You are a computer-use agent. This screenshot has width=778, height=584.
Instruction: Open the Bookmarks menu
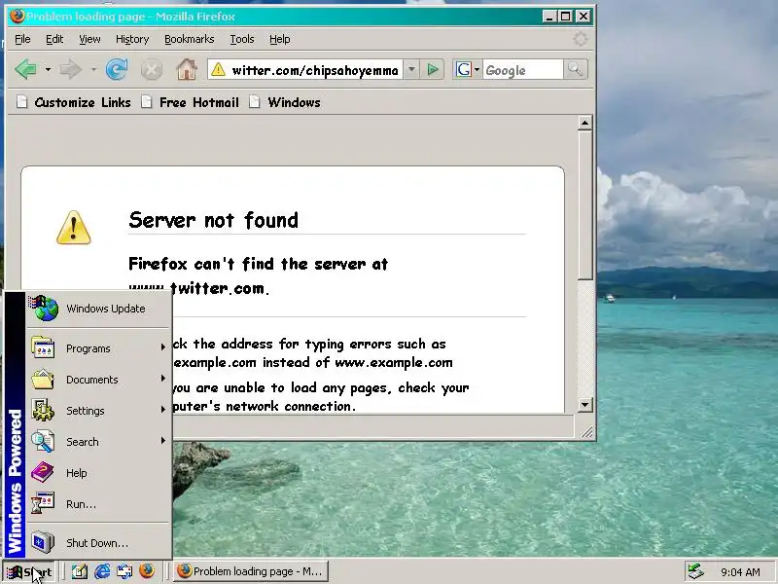189,39
